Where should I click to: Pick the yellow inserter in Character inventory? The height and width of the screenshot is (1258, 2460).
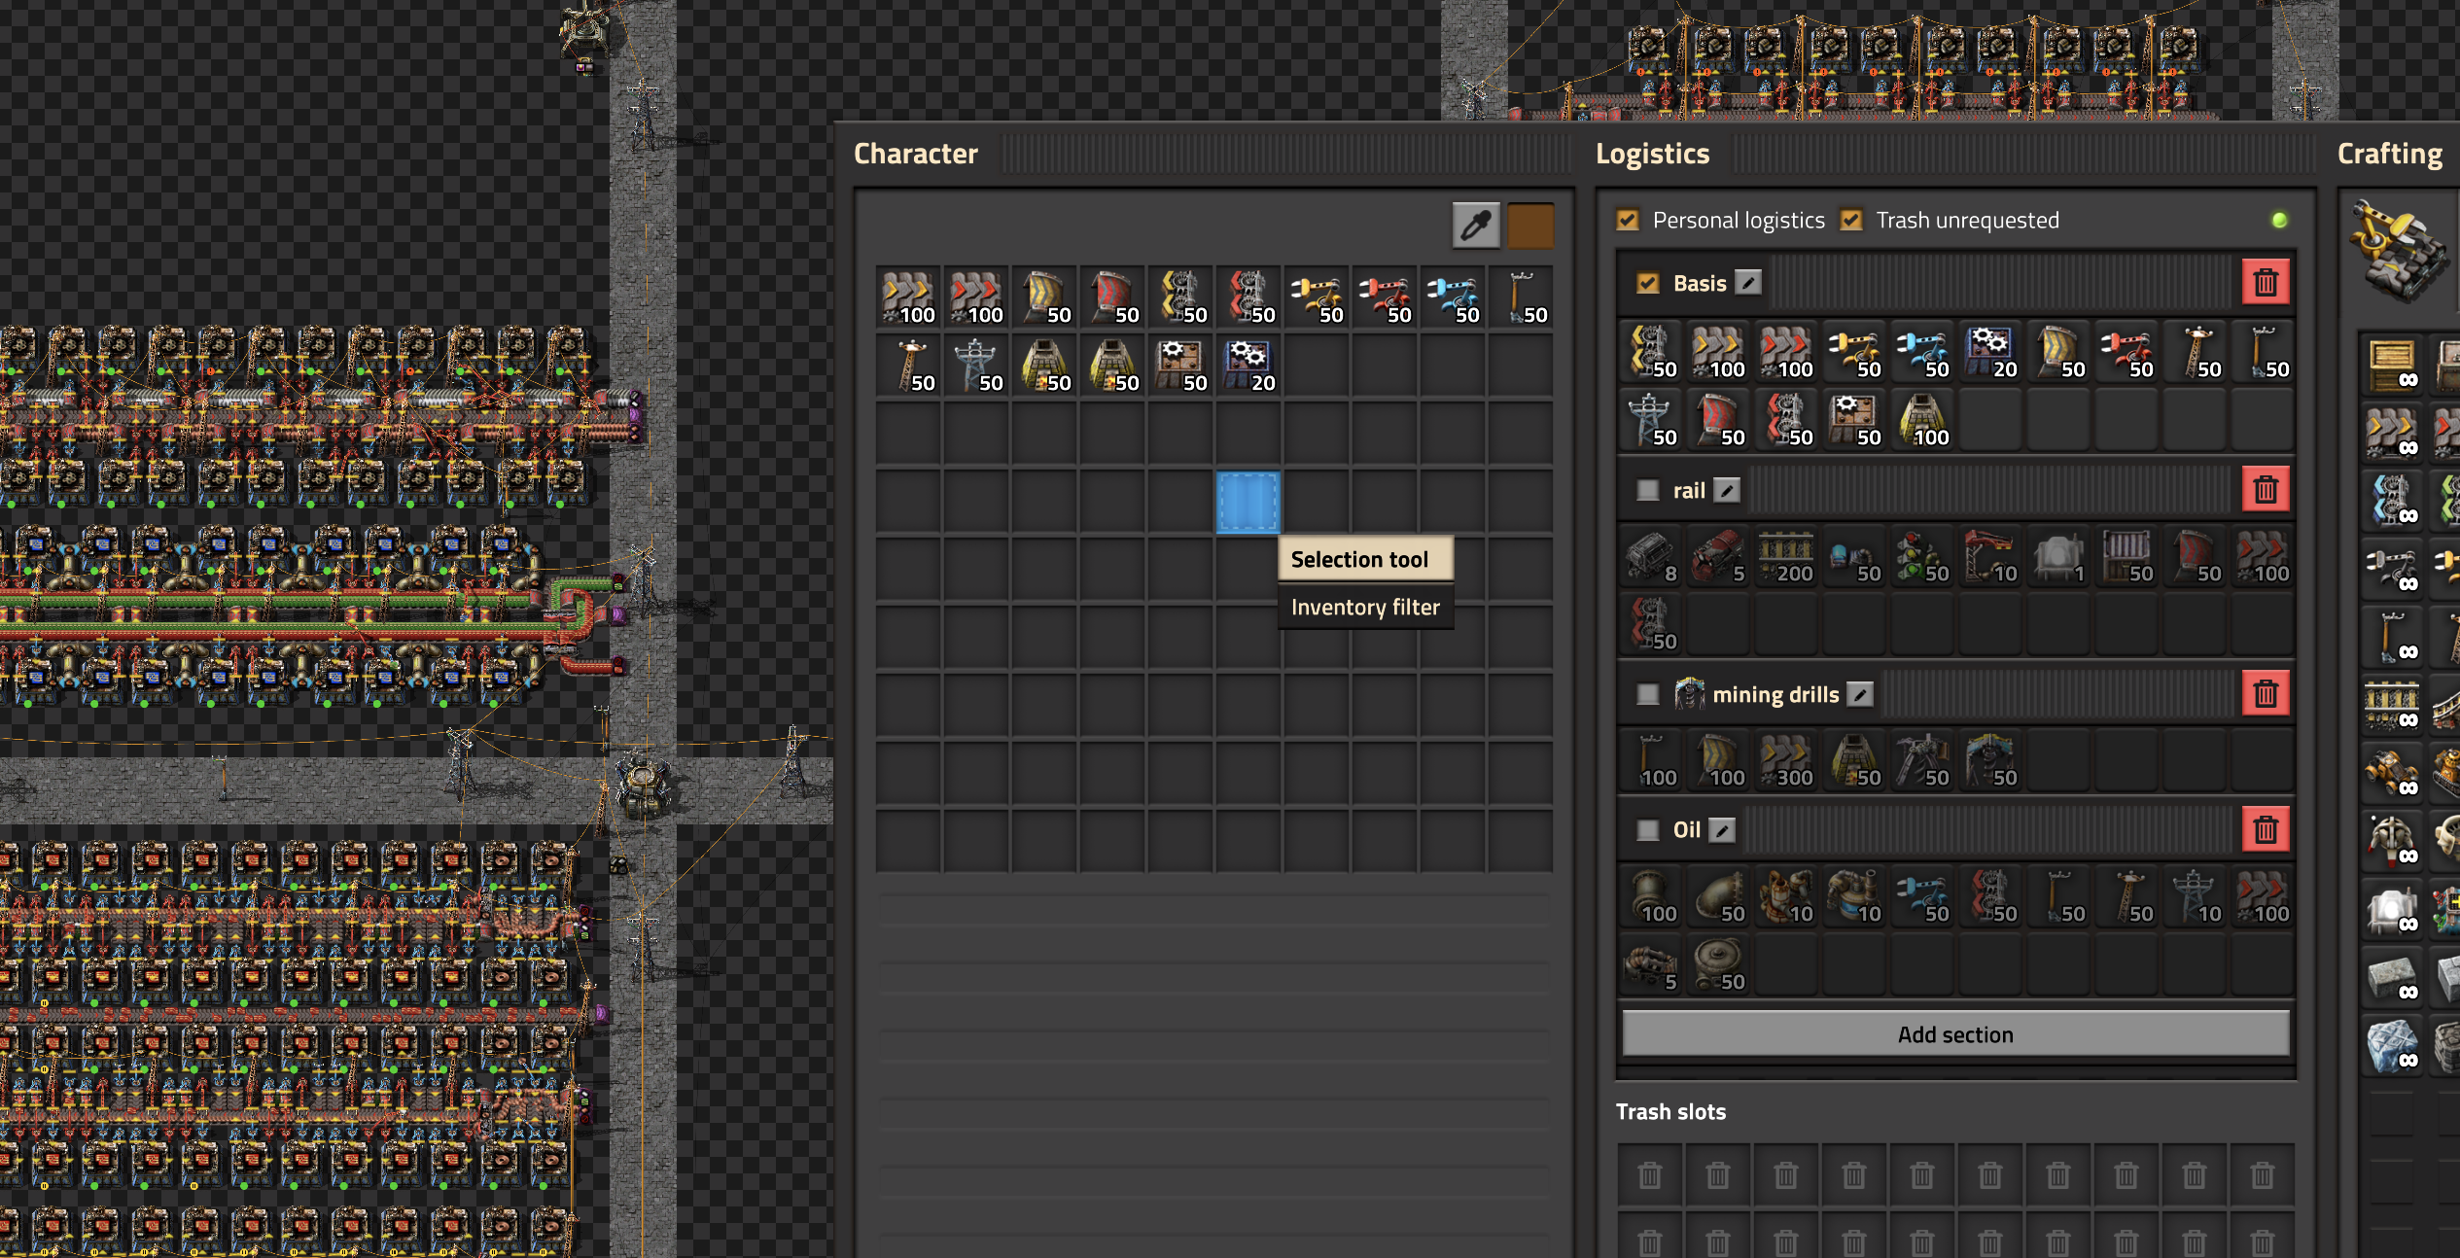click(x=1317, y=297)
